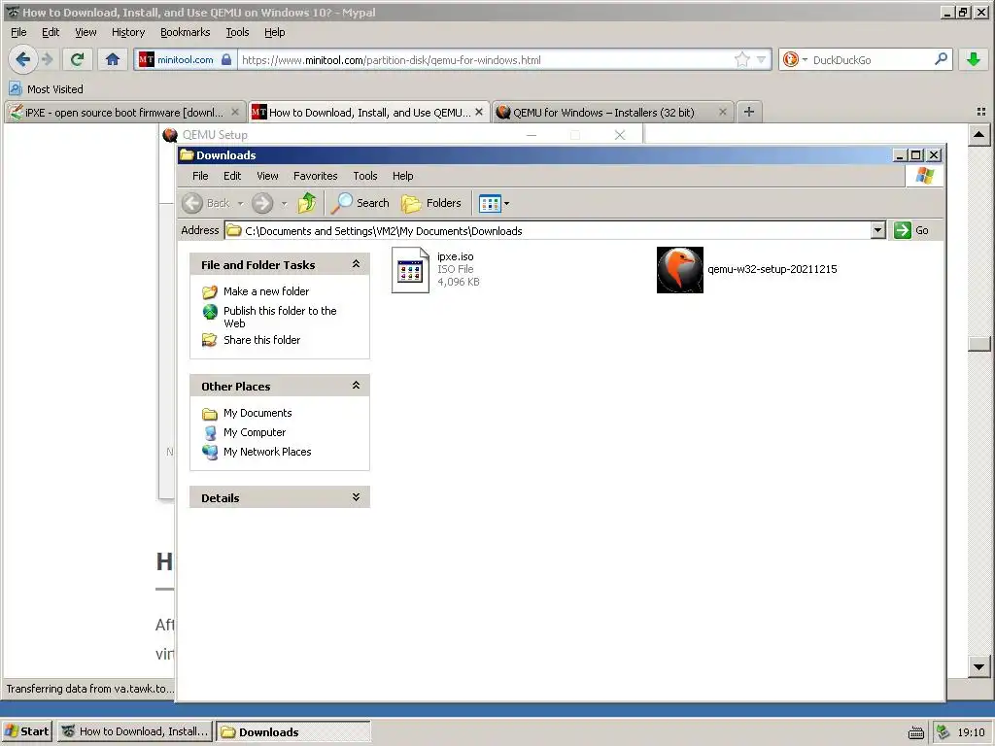Screen dimensions: 995x746
Task: Click Share this folder link
Action: pyautogui.click(x=261, y=340)
